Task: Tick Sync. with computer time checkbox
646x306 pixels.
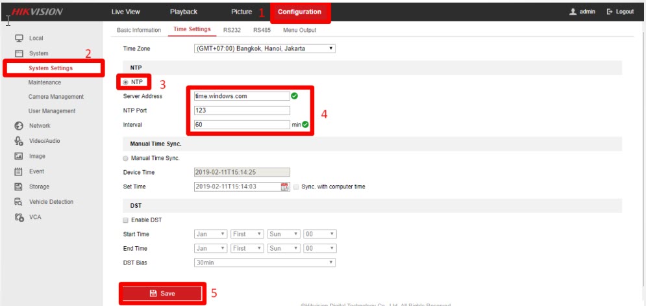Action: [x=297, y=187]
